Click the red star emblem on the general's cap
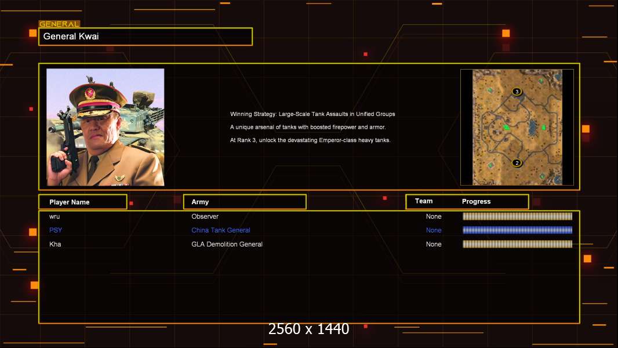 coord(90,93)
